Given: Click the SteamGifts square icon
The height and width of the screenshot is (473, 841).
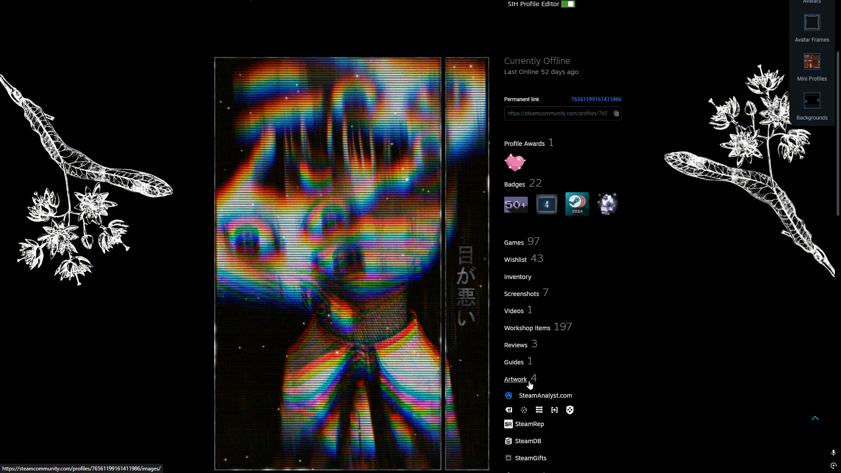Looking at the screenshot, I should (509, 458).
